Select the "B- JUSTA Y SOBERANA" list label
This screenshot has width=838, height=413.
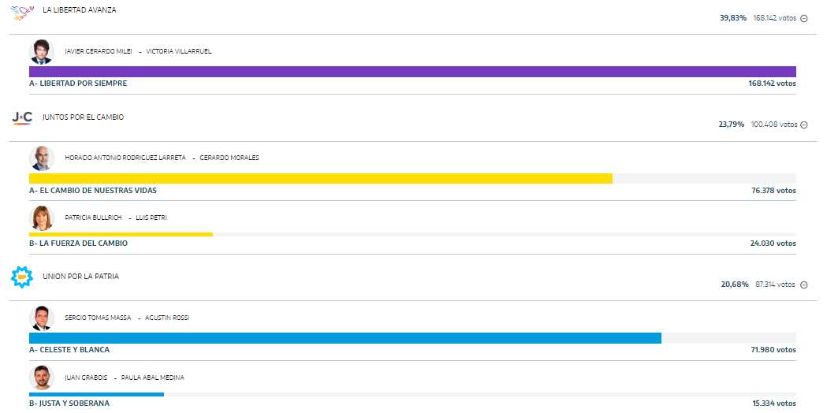(69, 404)
